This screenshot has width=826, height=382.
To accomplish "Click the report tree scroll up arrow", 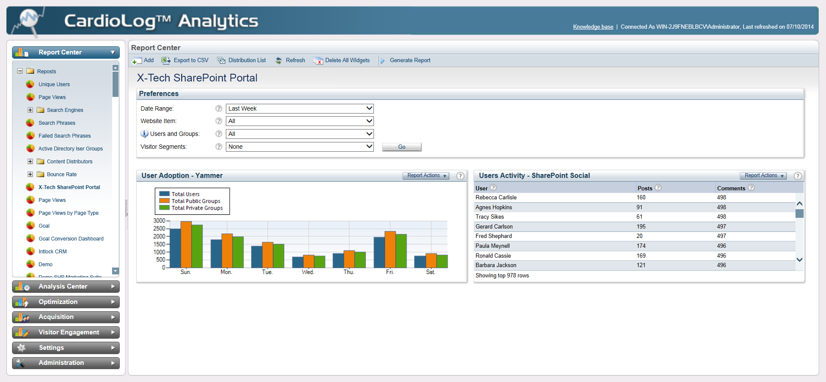I will click(x=115, y=68).
